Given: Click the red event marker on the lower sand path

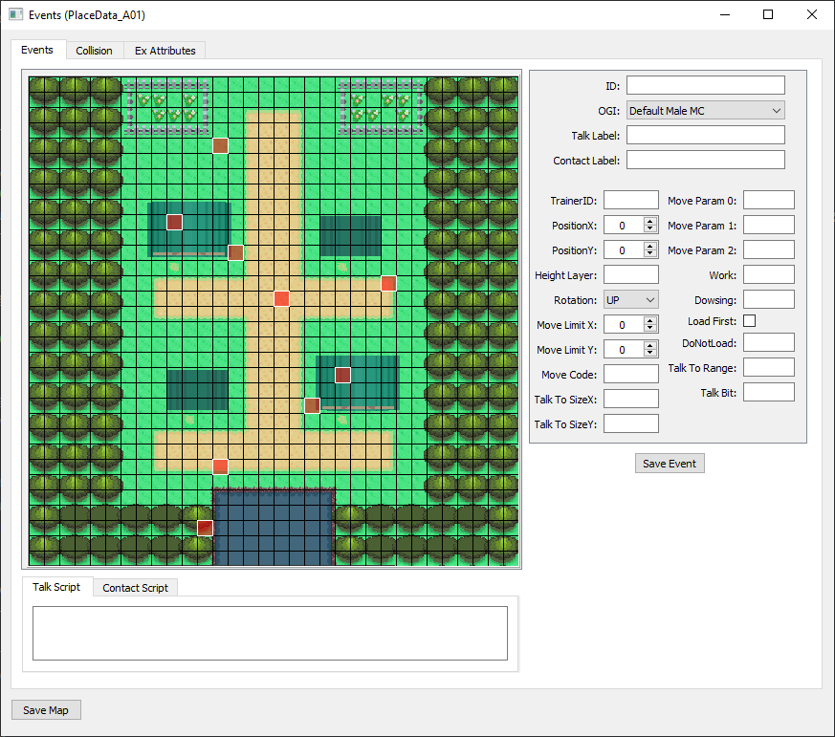Looking at the screenshot, I should click(x=220, y=466).
